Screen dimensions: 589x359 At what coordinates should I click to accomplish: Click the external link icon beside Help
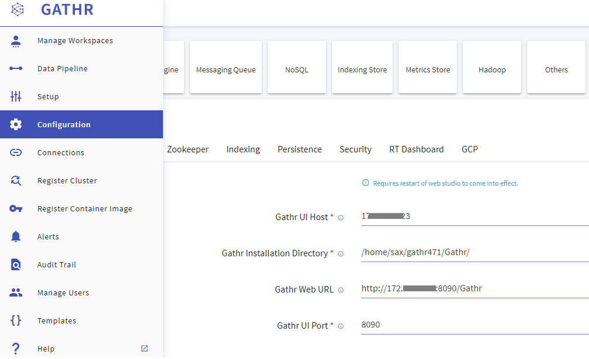(145, 348)
